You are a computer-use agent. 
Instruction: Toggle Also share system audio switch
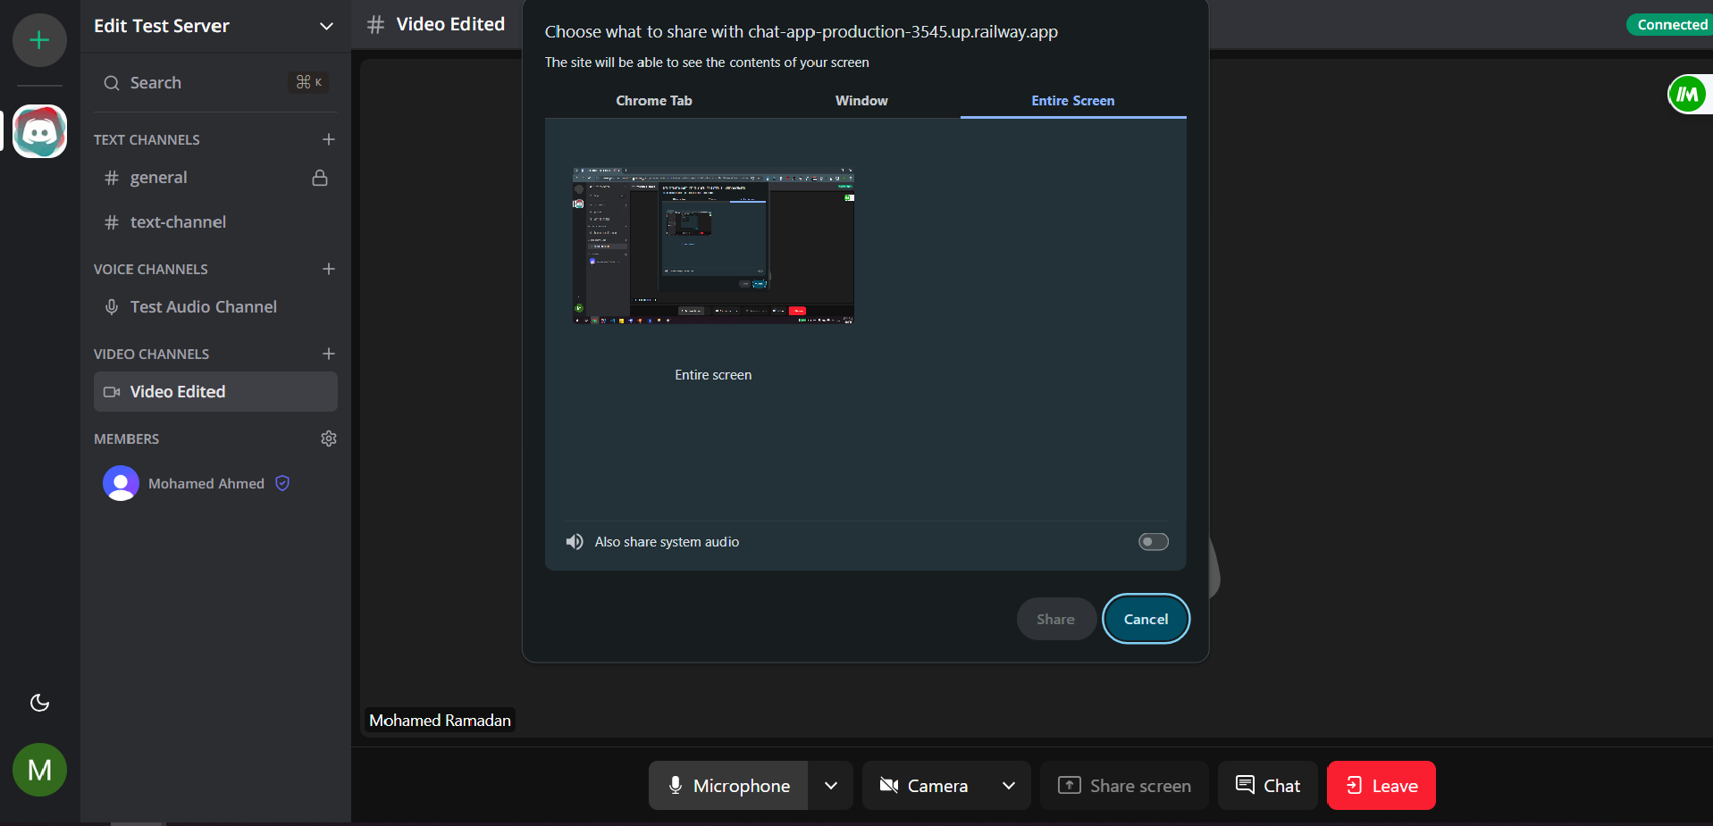click(x=1154, y=542)
